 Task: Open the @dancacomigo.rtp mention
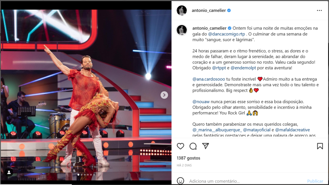pyautogui.click(x=227, y=34)
